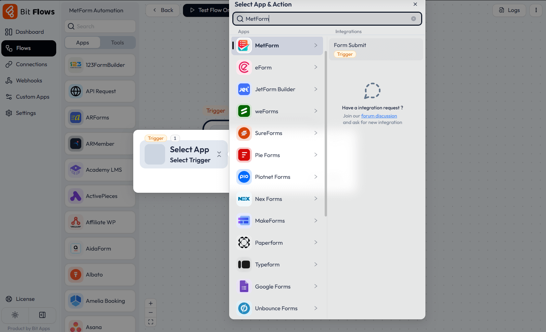Focus the MetForm search input field

tap(327, 19)
